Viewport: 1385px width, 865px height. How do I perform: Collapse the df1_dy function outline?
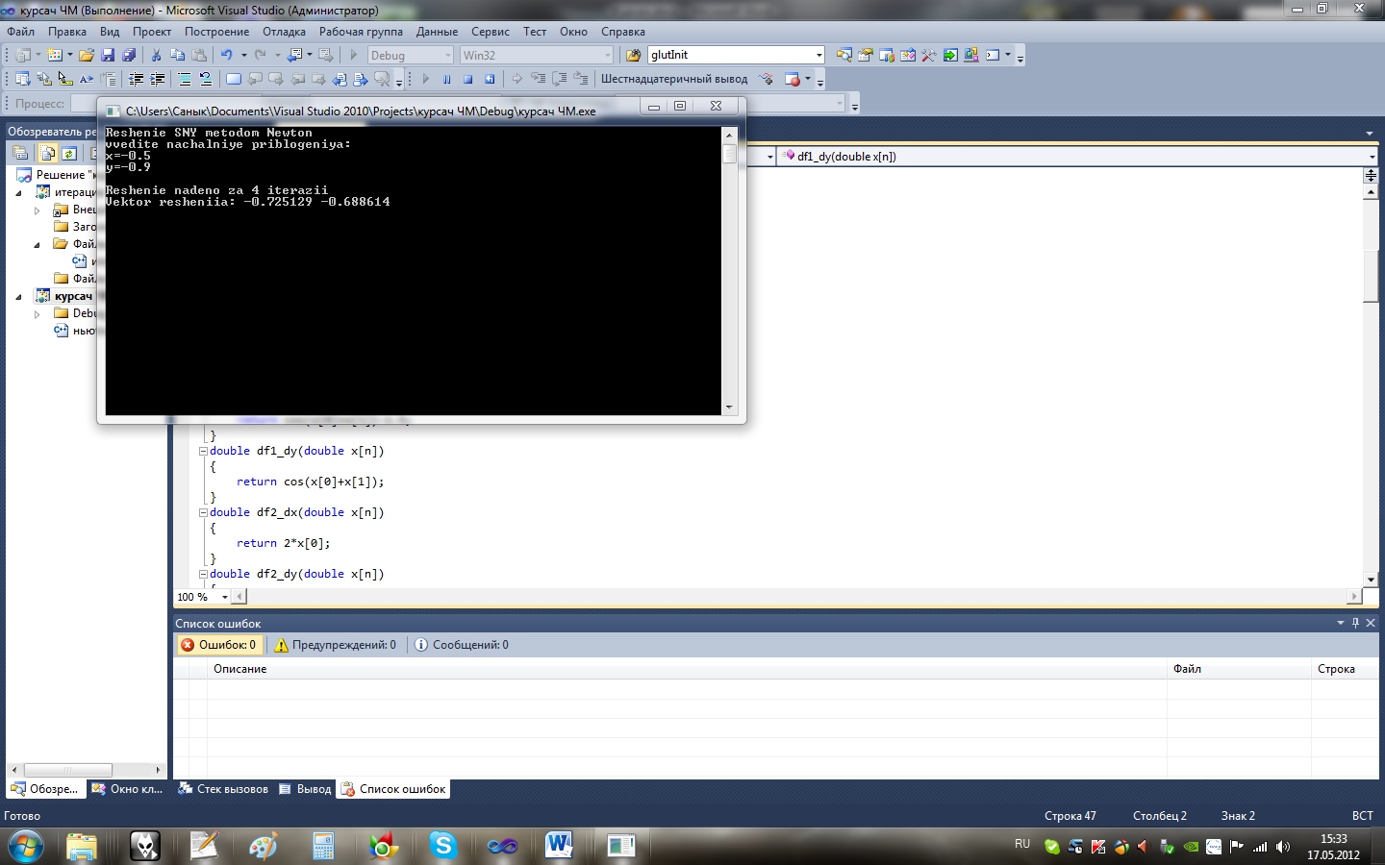click(x=203, y=451)
